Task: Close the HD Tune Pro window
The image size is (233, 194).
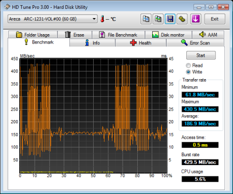Action: coord(223,7)
